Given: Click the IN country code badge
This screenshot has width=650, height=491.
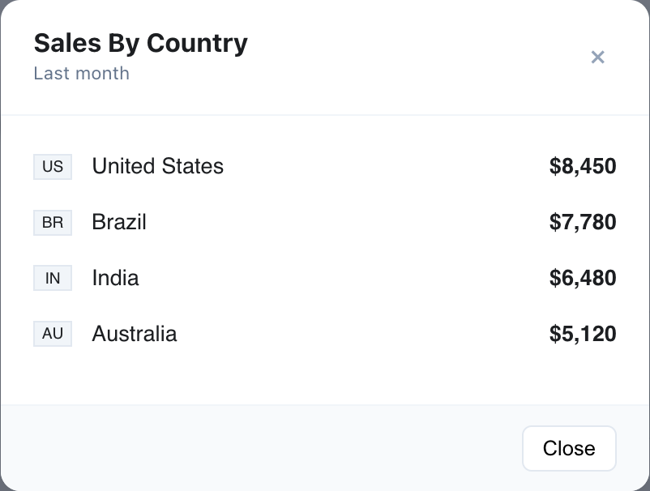Looking at the screenshot, I should point(52,278).
